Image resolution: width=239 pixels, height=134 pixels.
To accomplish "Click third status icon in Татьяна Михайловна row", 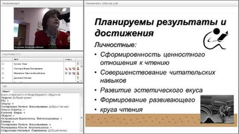I will click(x=74, y=73).
